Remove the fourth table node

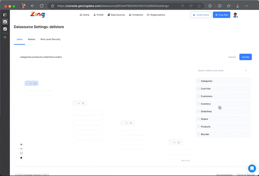coord(179,142)
